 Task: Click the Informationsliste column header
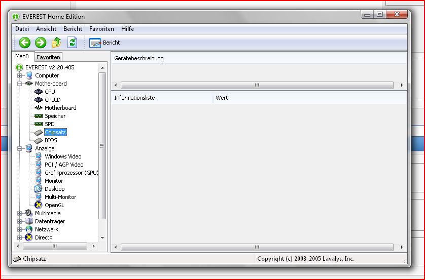162,98
